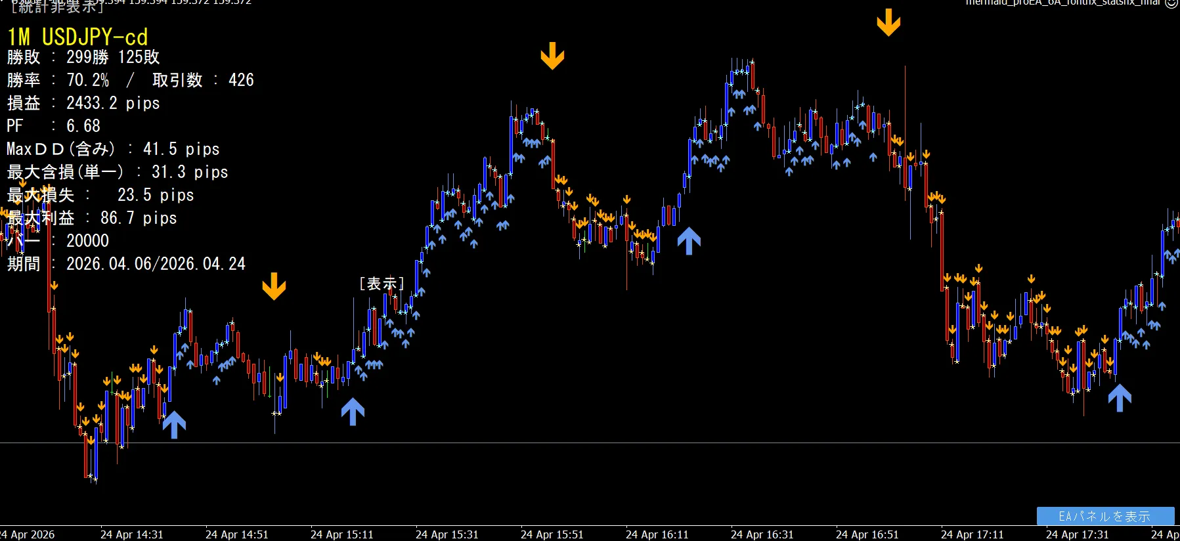Toggle the [統計非表示] statistics hide label
Viewport: 1180px width, 541px height.
click(58, 7)
